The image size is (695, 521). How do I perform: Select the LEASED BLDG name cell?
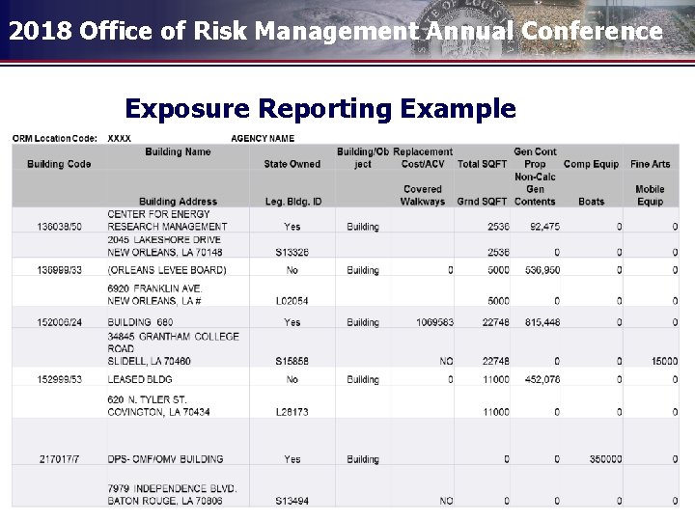(140, 380)
